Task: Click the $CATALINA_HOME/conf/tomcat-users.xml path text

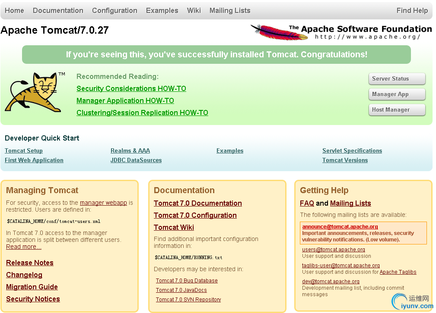Action: pos(54,222)
